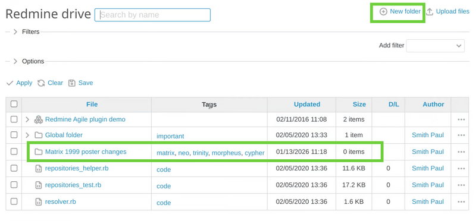Click the matrix tag
This screenshot has height=221, width=476.
point(165,153)
